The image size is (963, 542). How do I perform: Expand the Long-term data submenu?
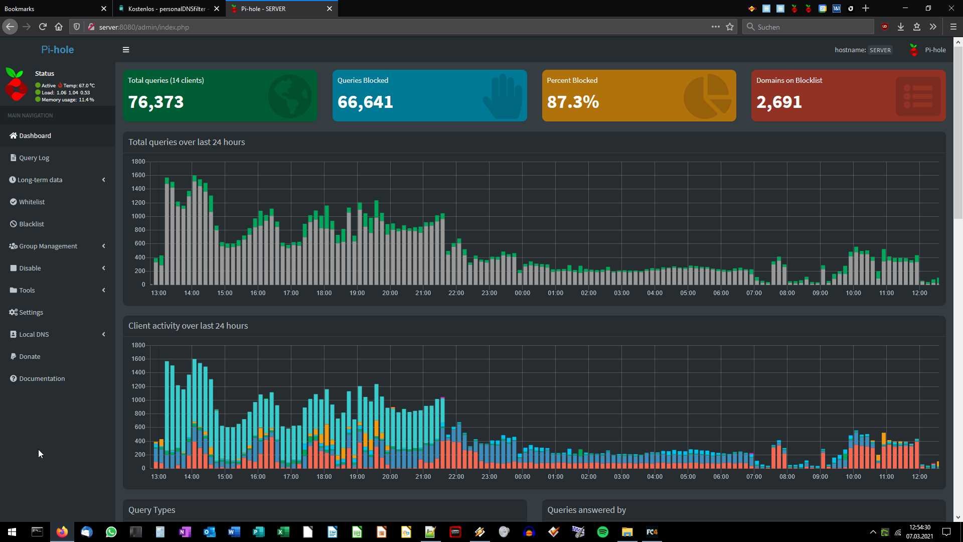tap(58, 180)
